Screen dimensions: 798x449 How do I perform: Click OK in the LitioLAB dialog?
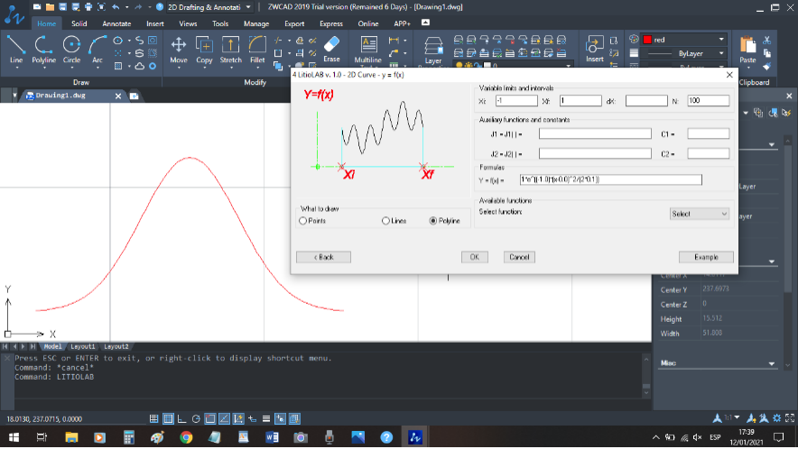[x=474, y=257]
